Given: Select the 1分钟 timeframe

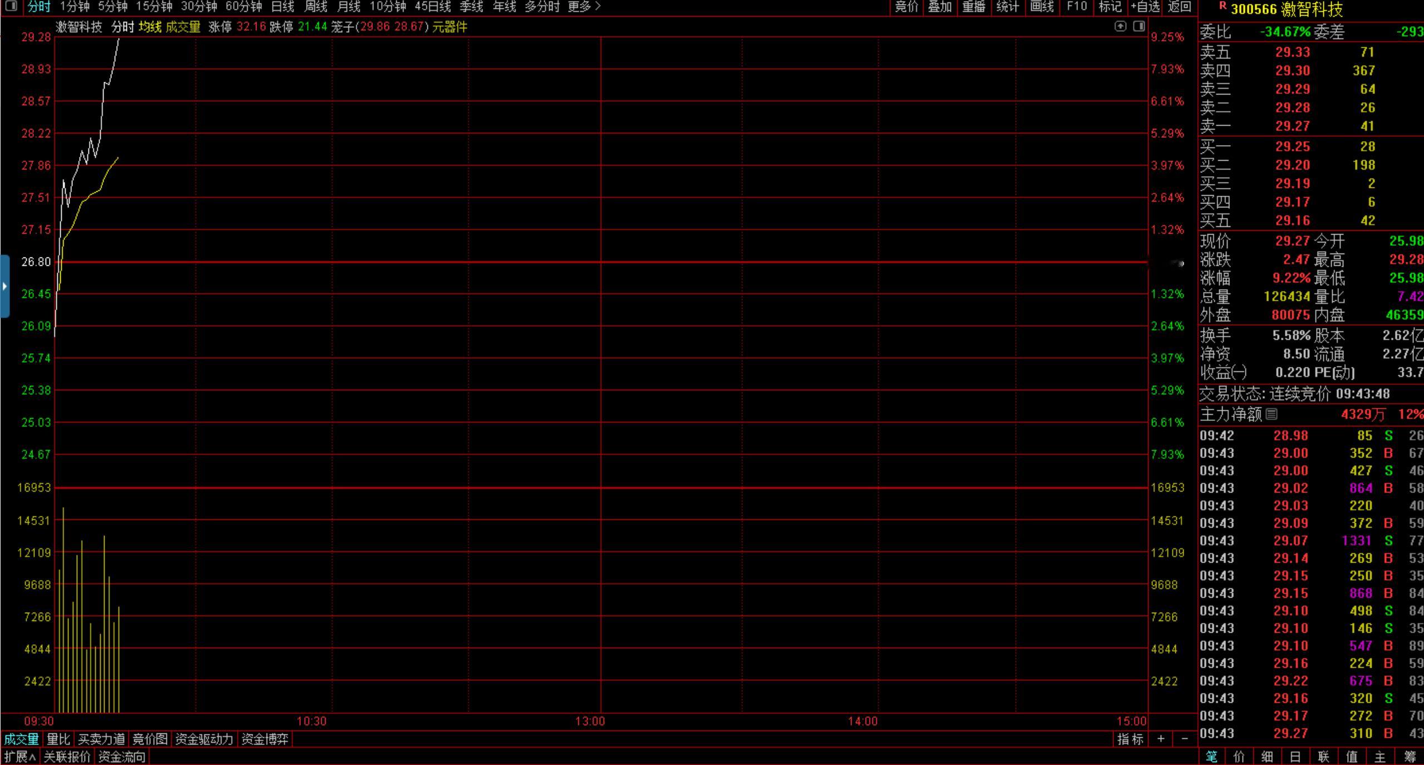Looking at the screenshot, I should pos(75,7).
